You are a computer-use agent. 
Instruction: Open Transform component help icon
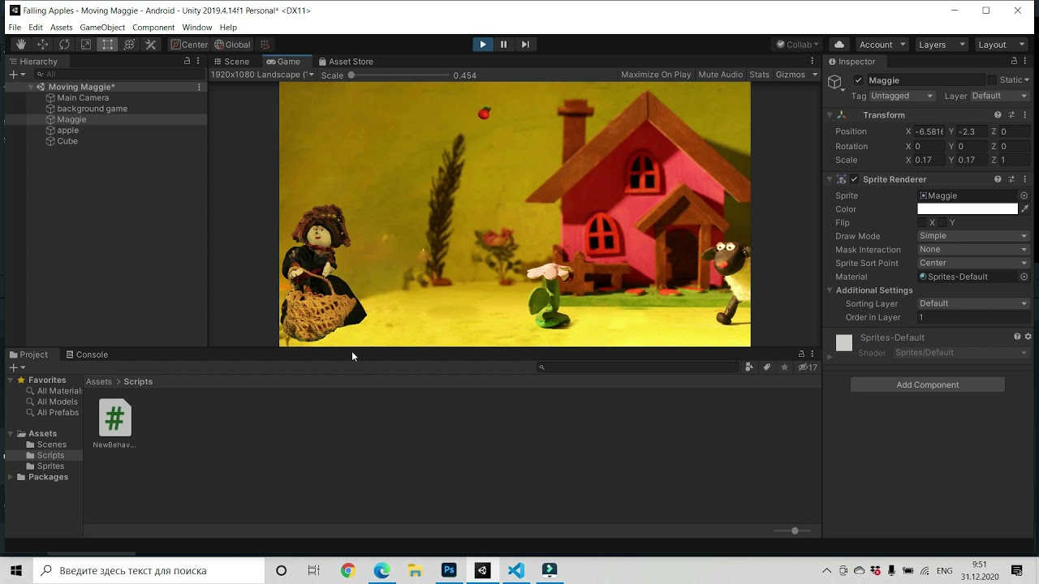pyautogui.click(x=998, y=114)
